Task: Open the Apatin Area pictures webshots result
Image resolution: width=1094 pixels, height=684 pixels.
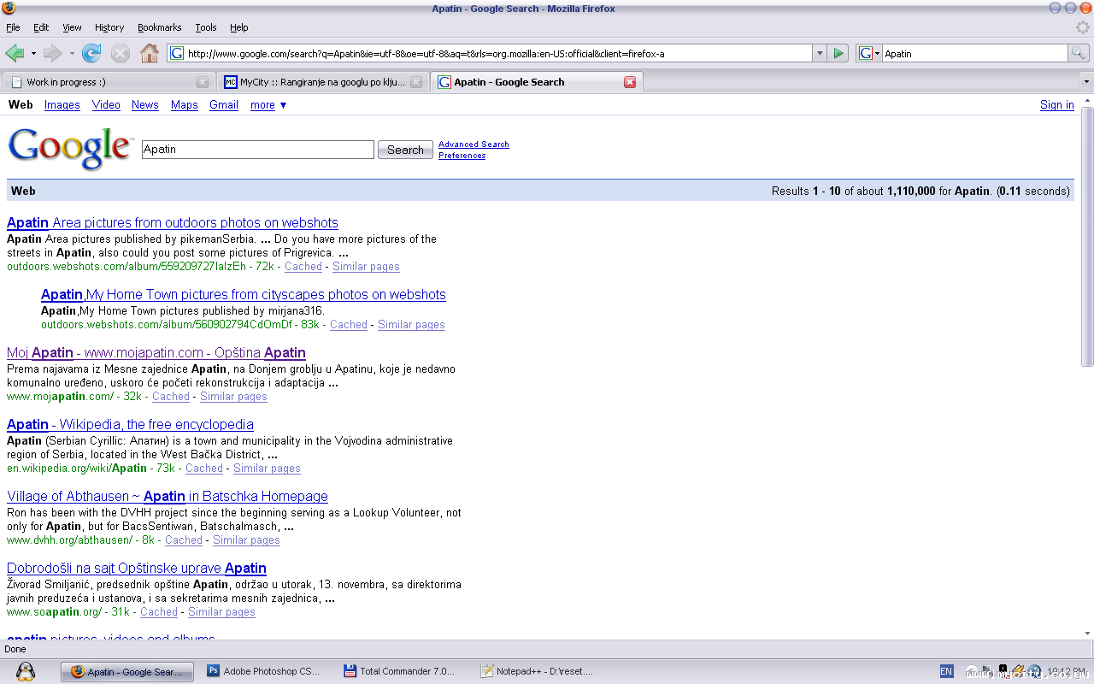Action: tap(173, 223)
